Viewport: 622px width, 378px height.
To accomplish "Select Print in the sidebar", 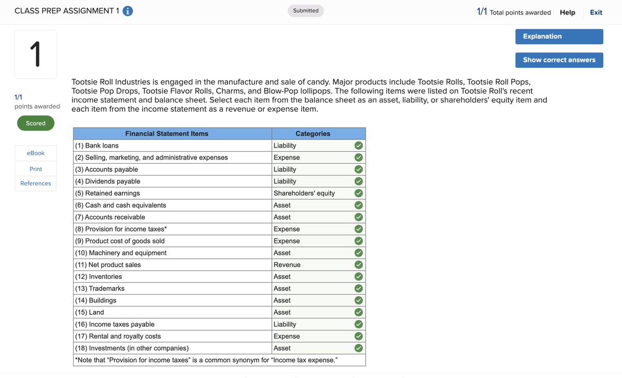I will tap(36, 169).
